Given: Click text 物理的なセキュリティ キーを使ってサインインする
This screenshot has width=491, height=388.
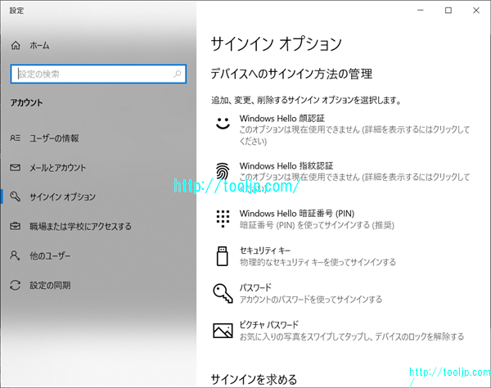Looking at the screenshot, I should click(x=318, y=262).
